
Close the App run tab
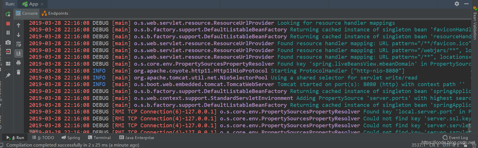[42, 4]
